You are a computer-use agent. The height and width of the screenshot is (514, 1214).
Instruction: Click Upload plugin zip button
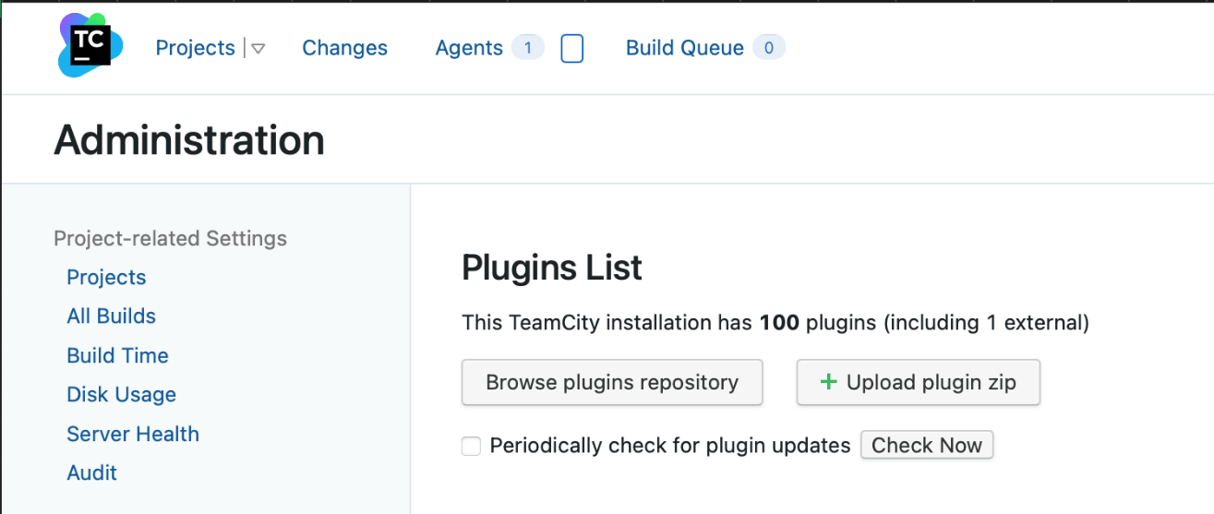[919, 383]
